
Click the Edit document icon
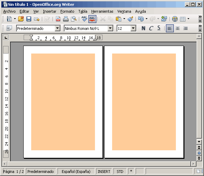[x=47, y=19]
